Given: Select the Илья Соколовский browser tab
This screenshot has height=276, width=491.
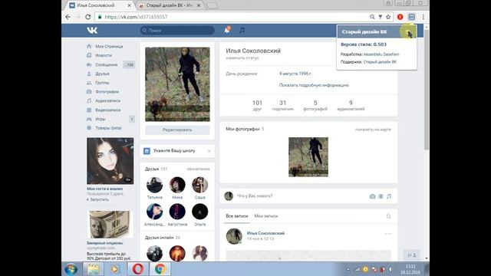Looking at the screenshot, I should (x=101, y=5).
